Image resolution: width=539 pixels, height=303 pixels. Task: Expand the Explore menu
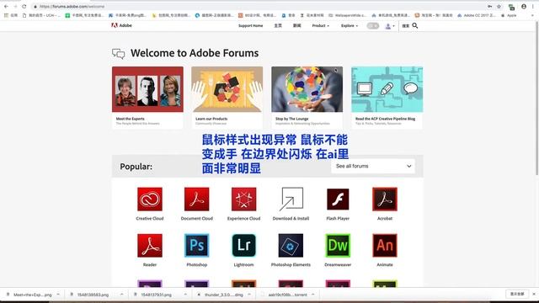tap(350, 26)
